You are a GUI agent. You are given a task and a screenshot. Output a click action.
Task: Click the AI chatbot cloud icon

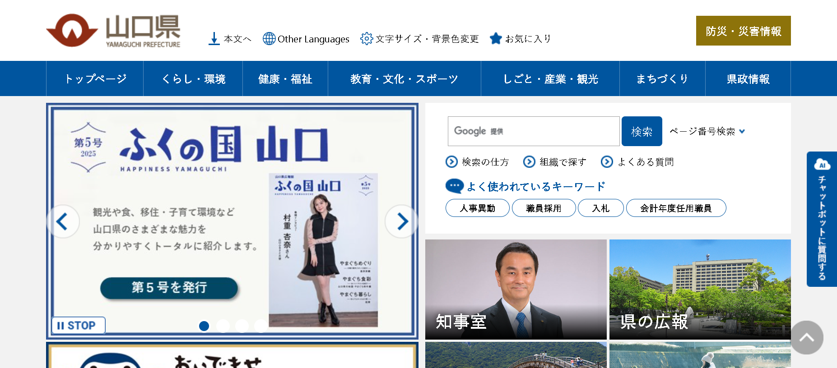pyautogui.click(x=822, y=165)
